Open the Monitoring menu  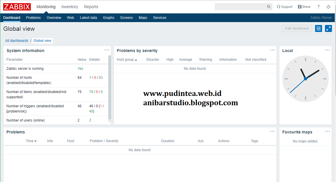click(x=46, y=7)
